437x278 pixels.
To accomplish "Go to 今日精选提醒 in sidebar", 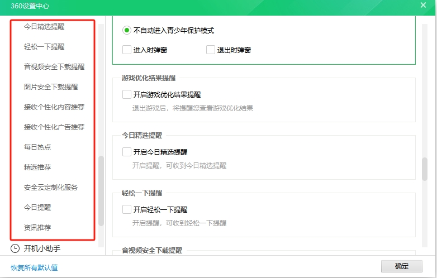I will click(x=44, y=26).
